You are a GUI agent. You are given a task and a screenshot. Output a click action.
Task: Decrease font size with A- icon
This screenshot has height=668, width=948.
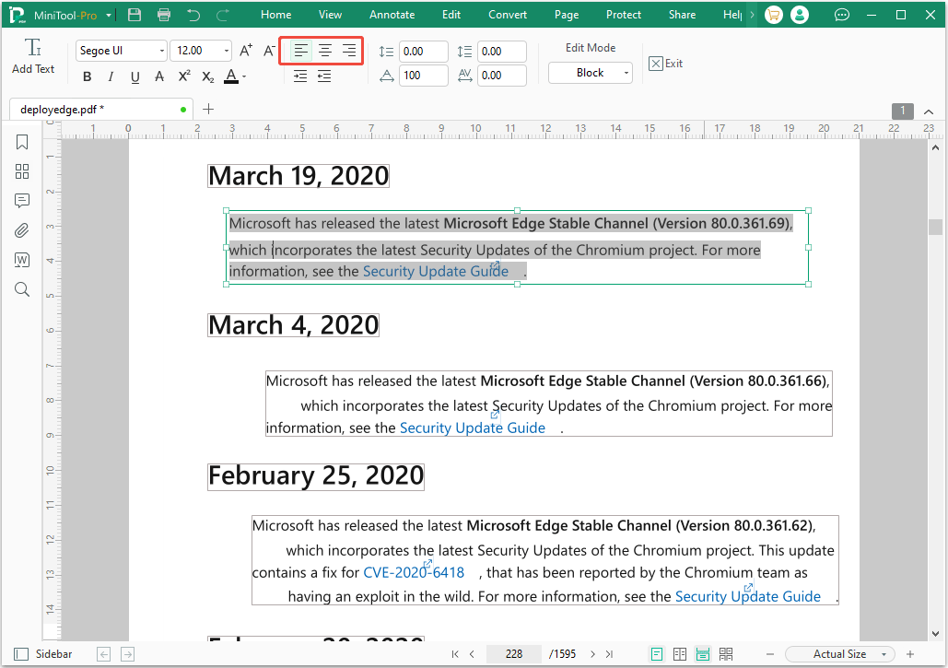point(269,51)
